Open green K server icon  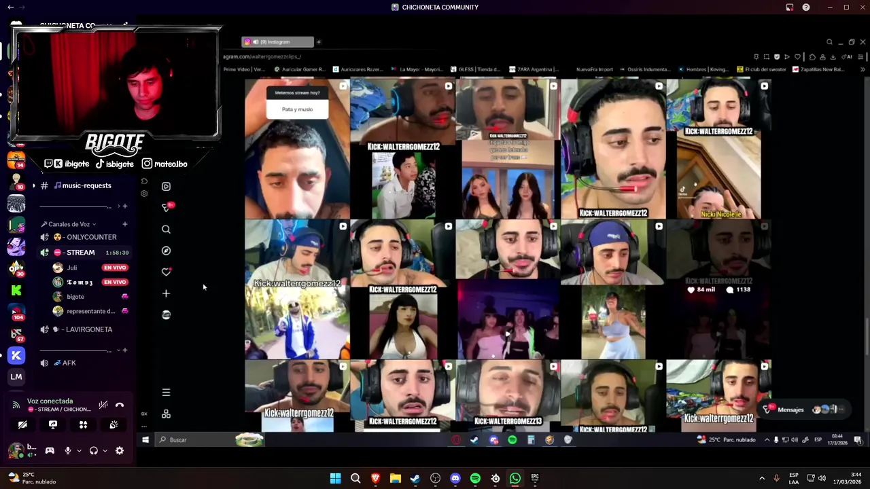[x=16, y=290]
